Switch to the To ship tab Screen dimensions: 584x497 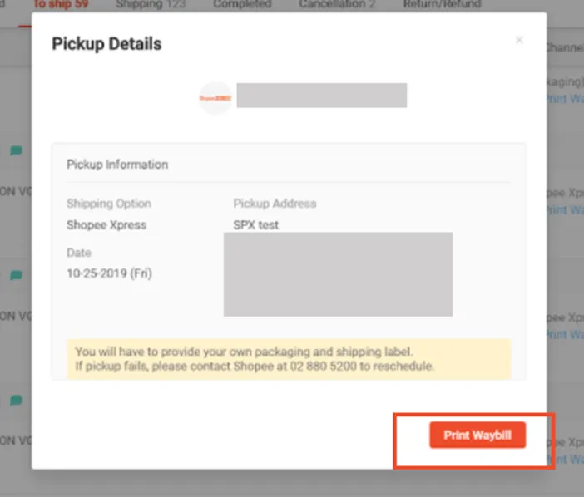click(60, 4)
